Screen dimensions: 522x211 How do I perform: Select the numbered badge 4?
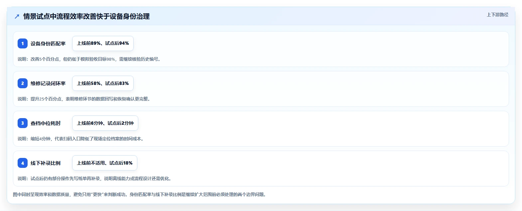(23, 163)
